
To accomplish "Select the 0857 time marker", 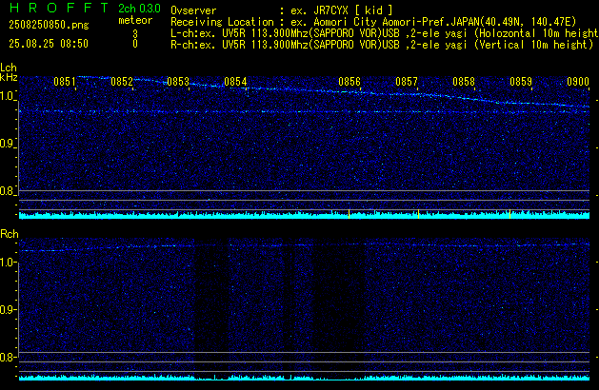I will click(407, 82).
